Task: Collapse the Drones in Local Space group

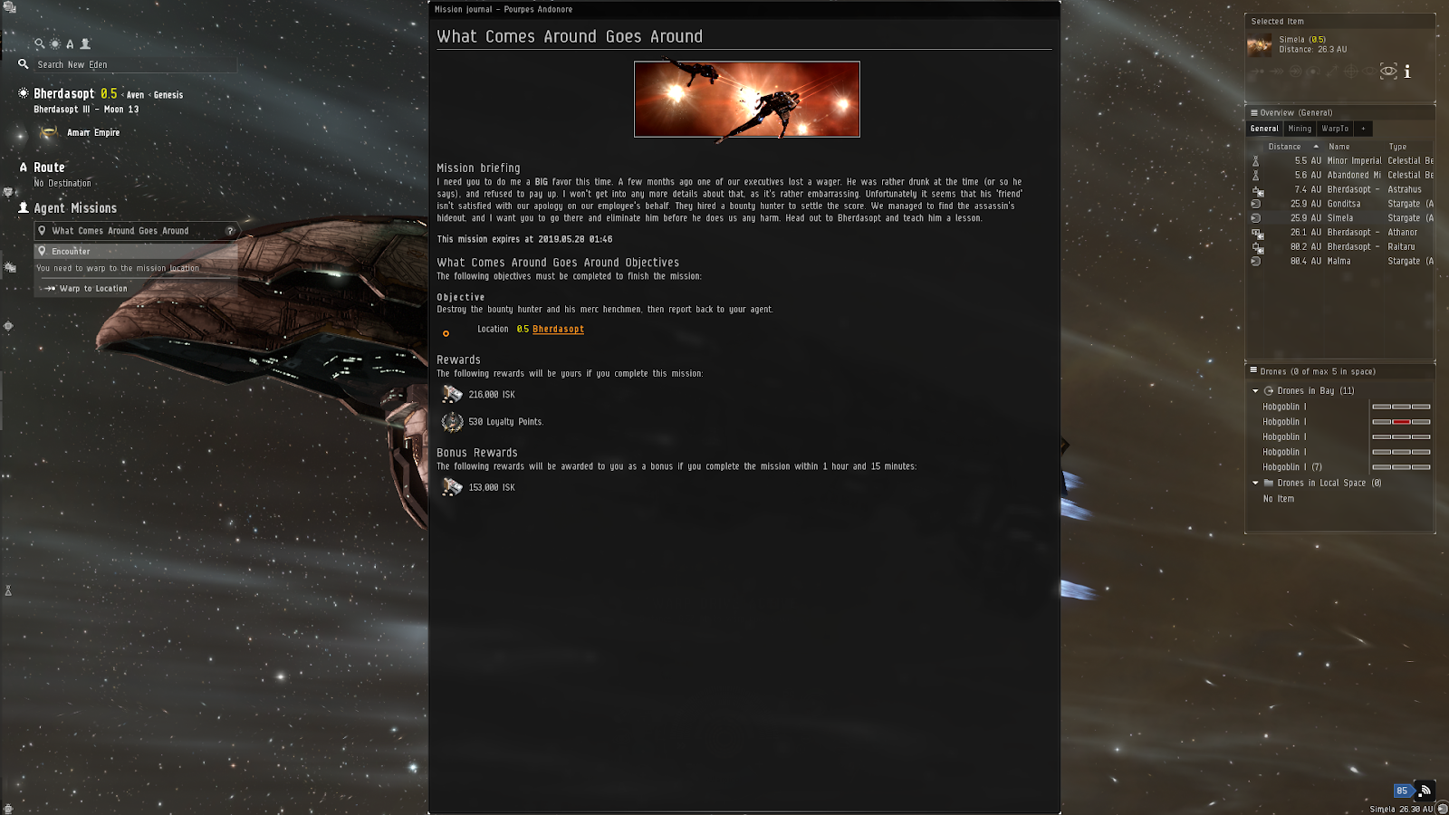Action: coord(1255,484)
